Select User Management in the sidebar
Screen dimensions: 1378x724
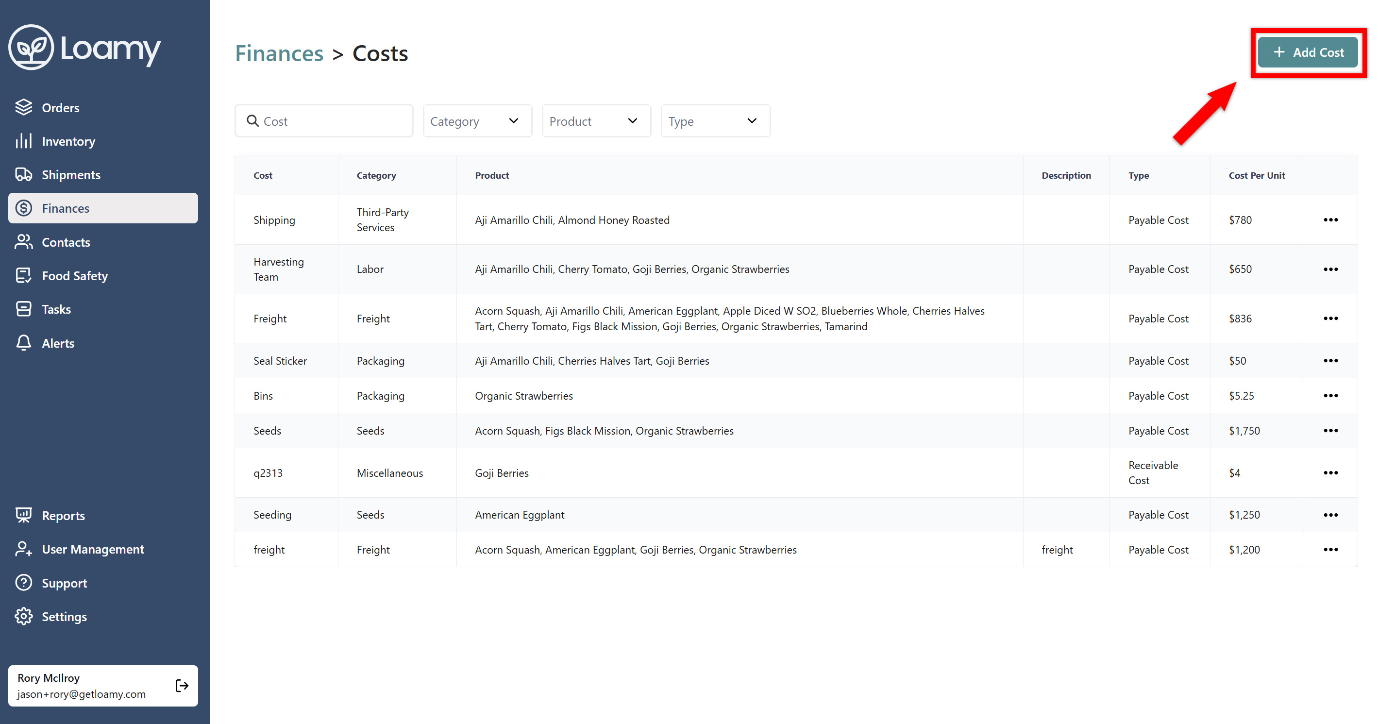coord(93,549)
